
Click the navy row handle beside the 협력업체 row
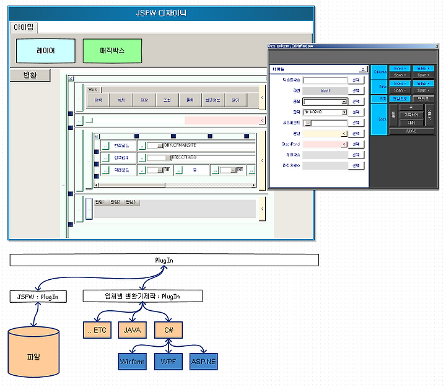[x=97, y=164]
